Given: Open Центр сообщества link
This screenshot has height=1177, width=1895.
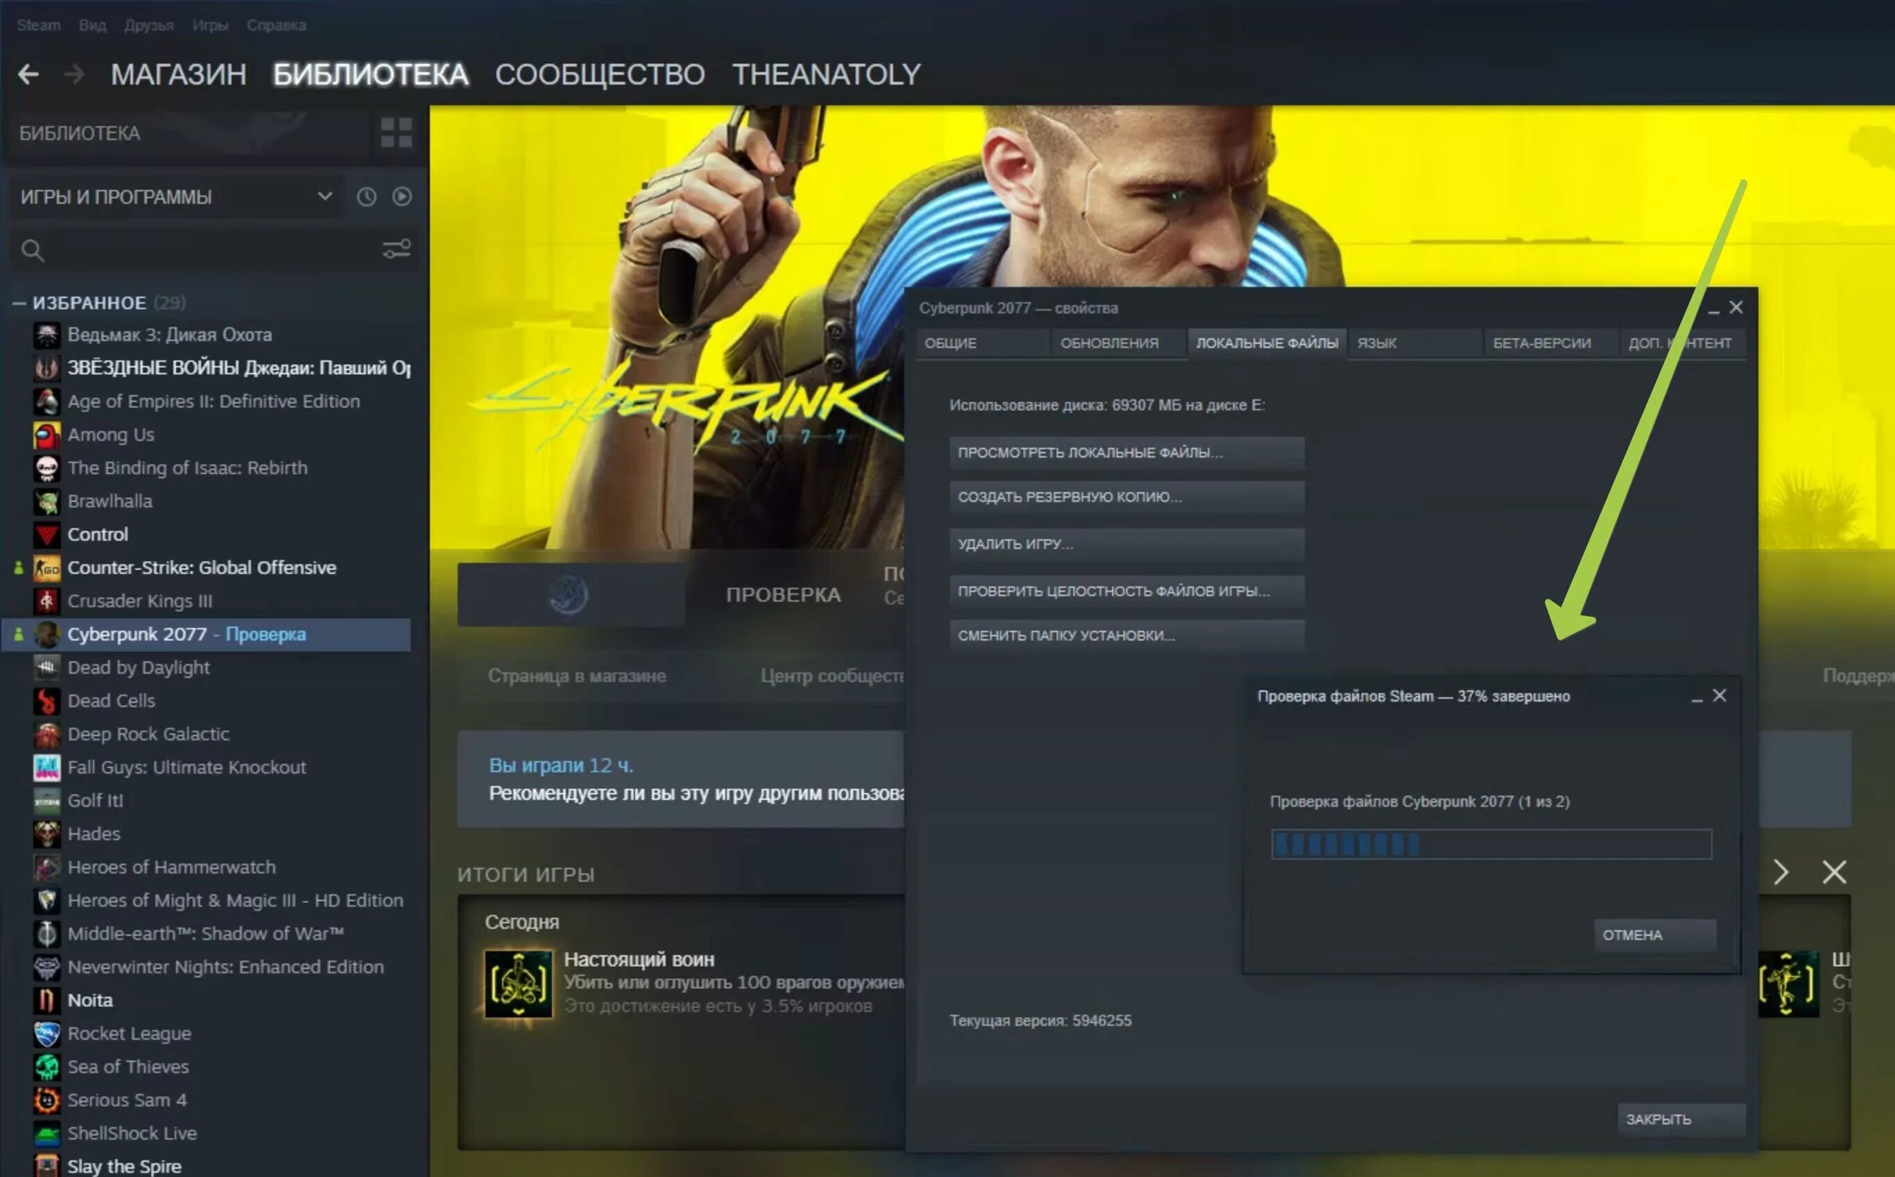Looking at the screenshot, I should tap(832, 676).
